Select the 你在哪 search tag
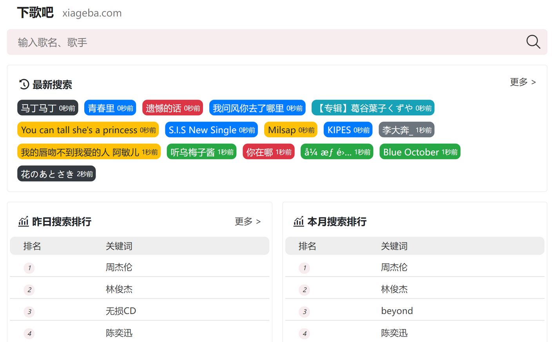Image resolution: width=553 pixels, height=342 pixels. pyautogui.click(x=268, y=152)
